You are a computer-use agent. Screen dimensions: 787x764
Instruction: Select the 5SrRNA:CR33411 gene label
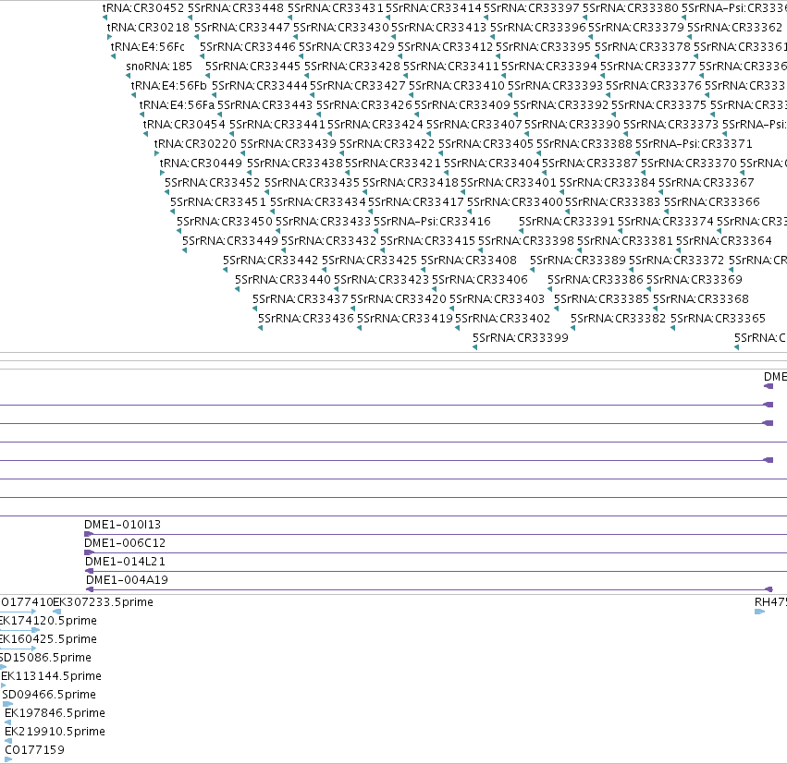pyautogui.click(x=451, y=67)
